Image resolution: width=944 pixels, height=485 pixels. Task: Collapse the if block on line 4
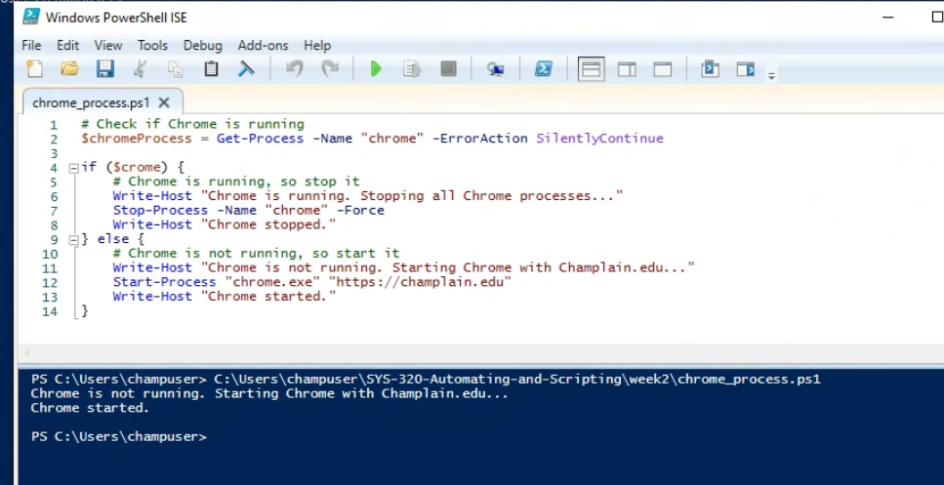coord(73,168)
